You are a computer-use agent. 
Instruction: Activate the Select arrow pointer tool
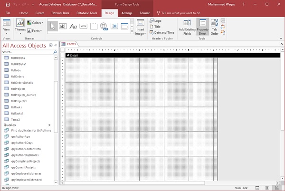(x=52, y=27)
